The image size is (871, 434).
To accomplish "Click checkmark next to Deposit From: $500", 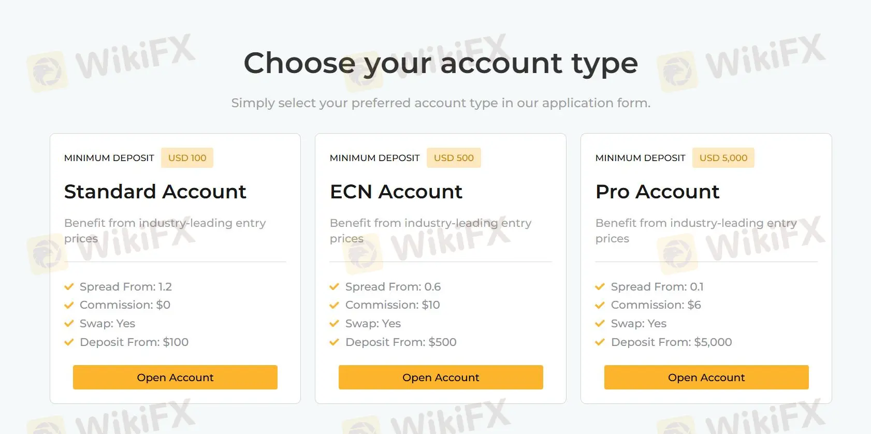I will click(335, 342).
